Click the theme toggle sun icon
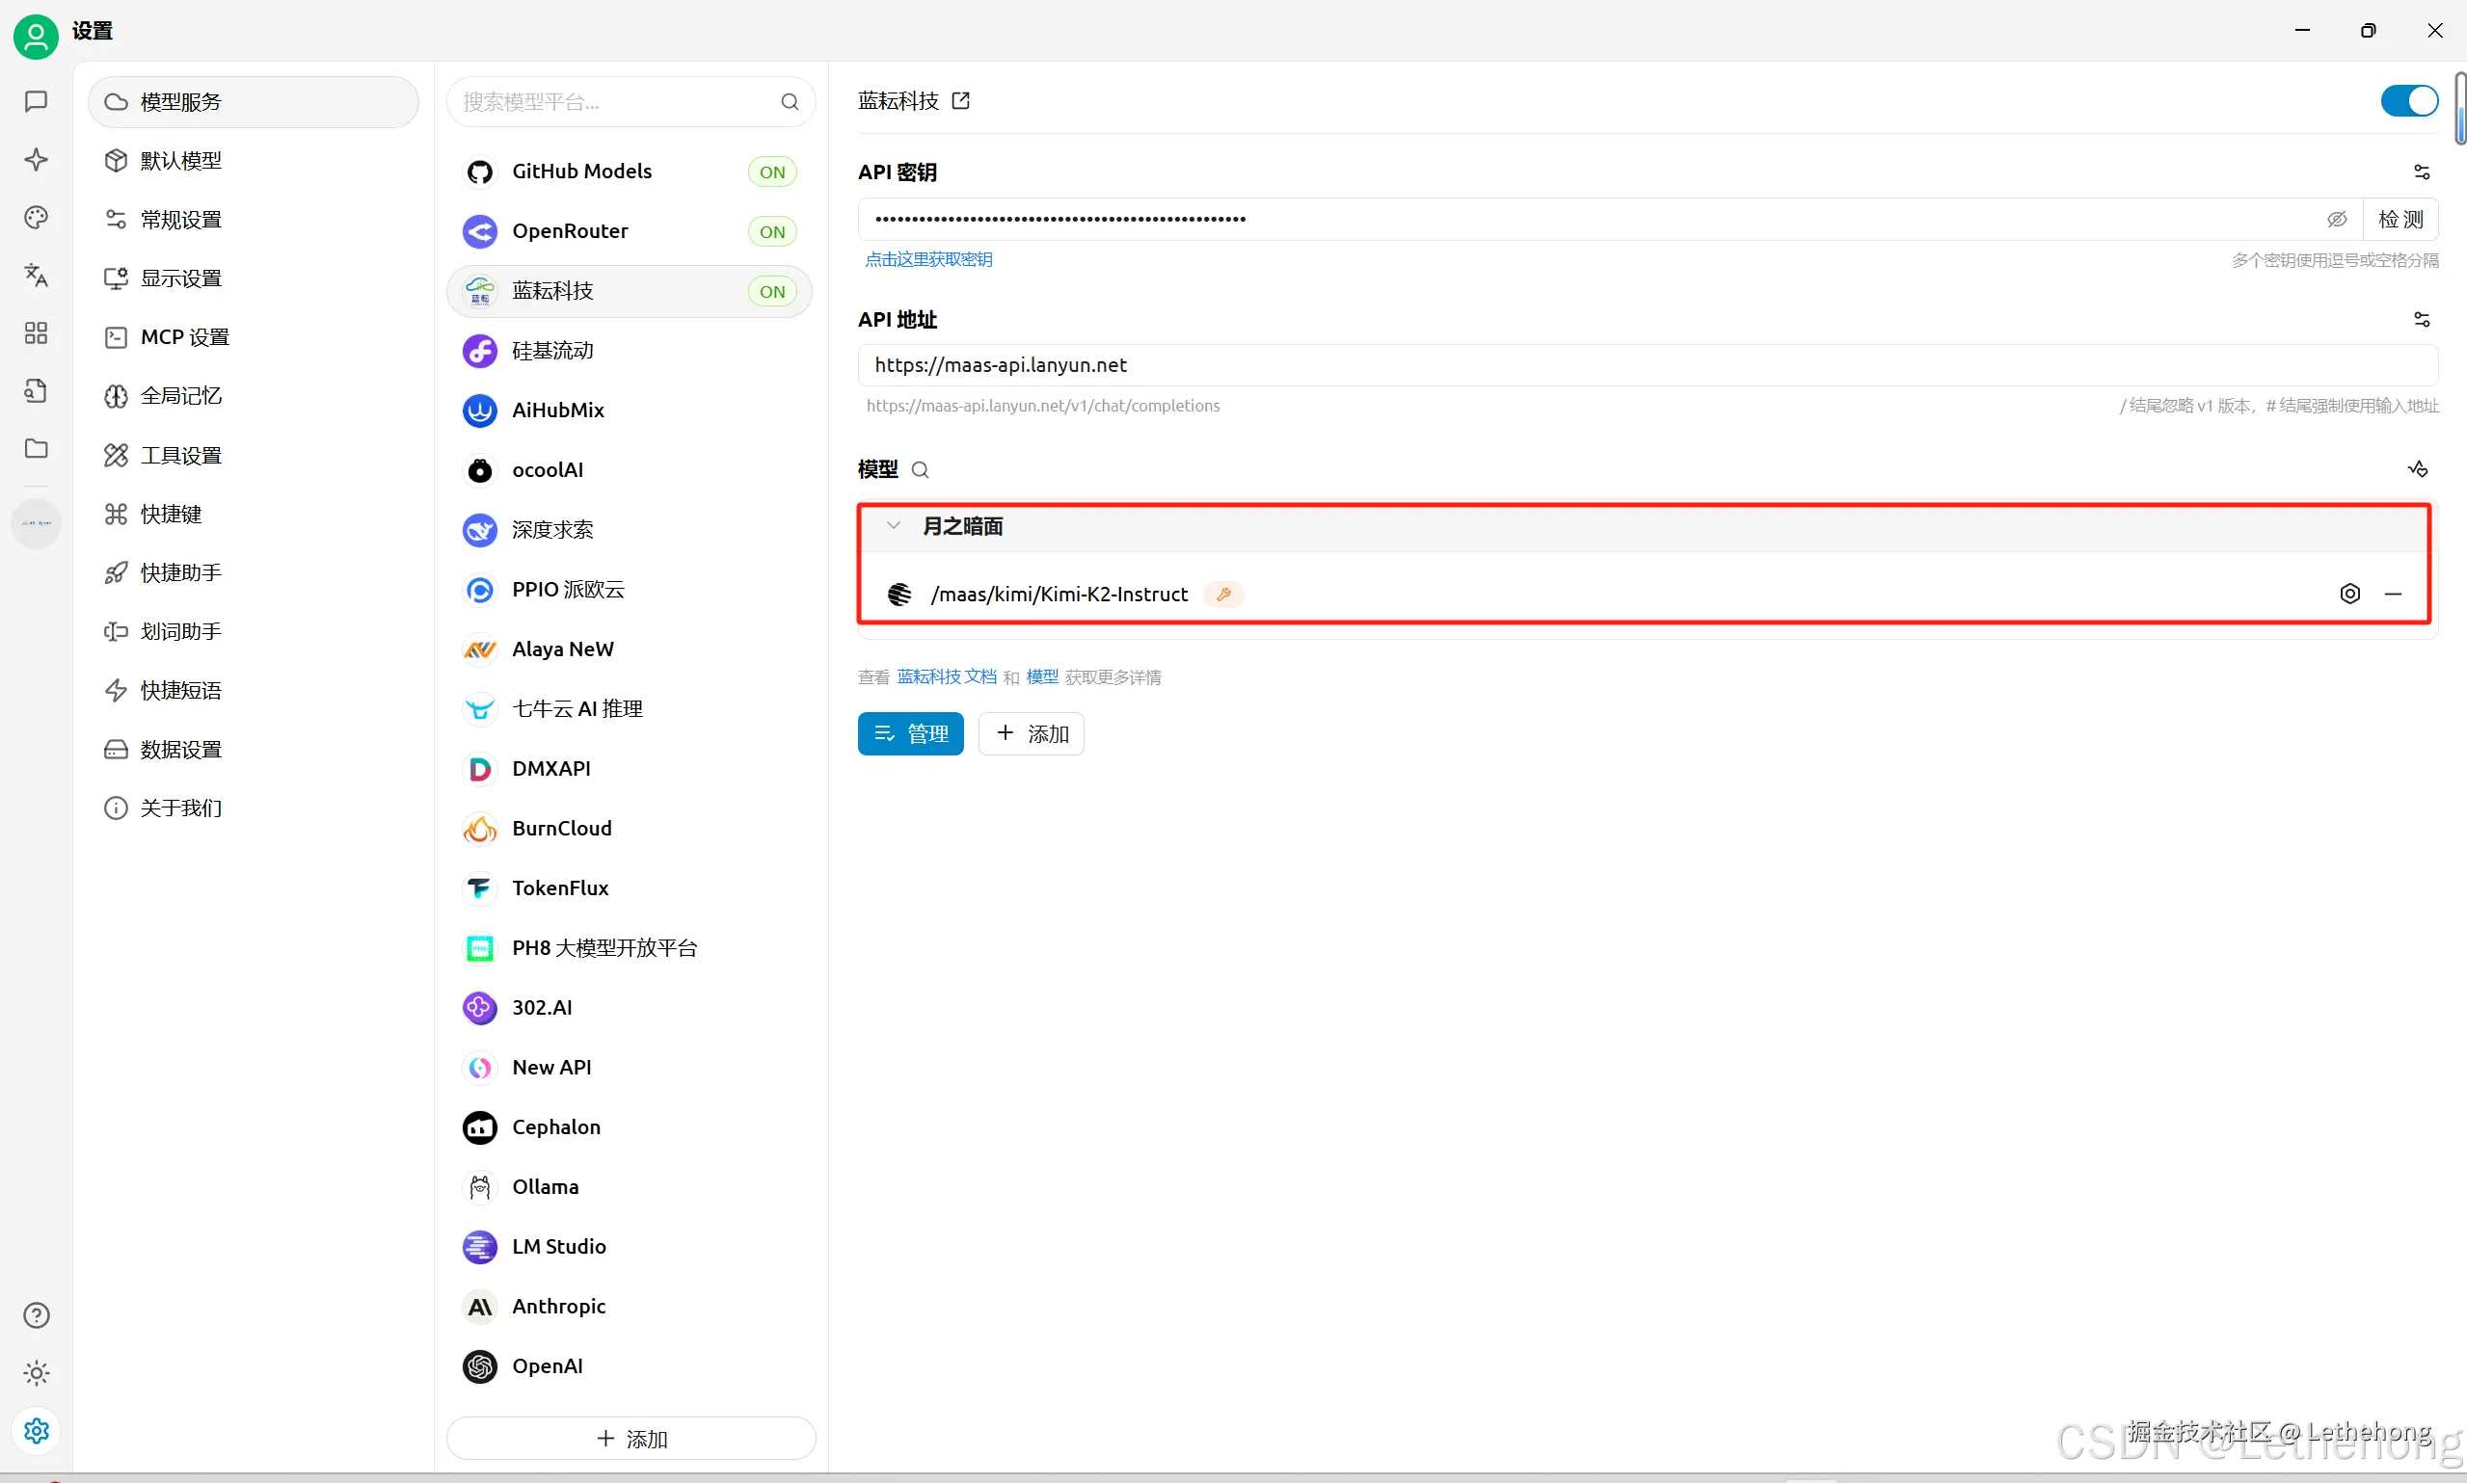 36,1373
